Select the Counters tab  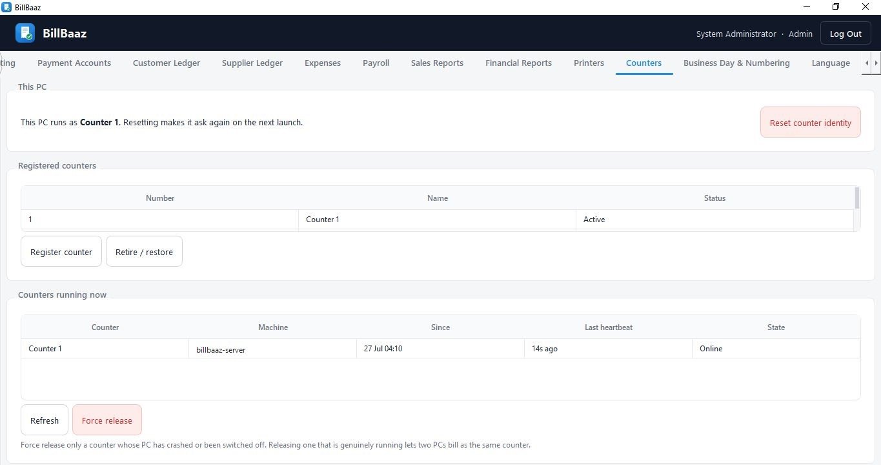[643, 63]
